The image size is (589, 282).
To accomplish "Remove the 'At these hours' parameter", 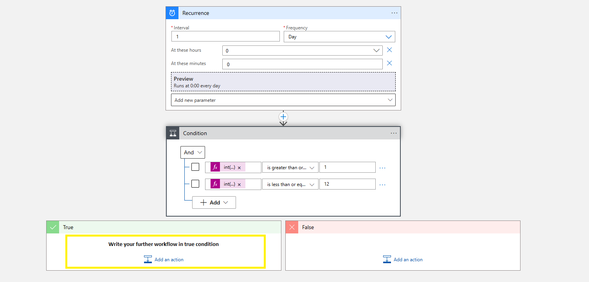I will (389, 50).
